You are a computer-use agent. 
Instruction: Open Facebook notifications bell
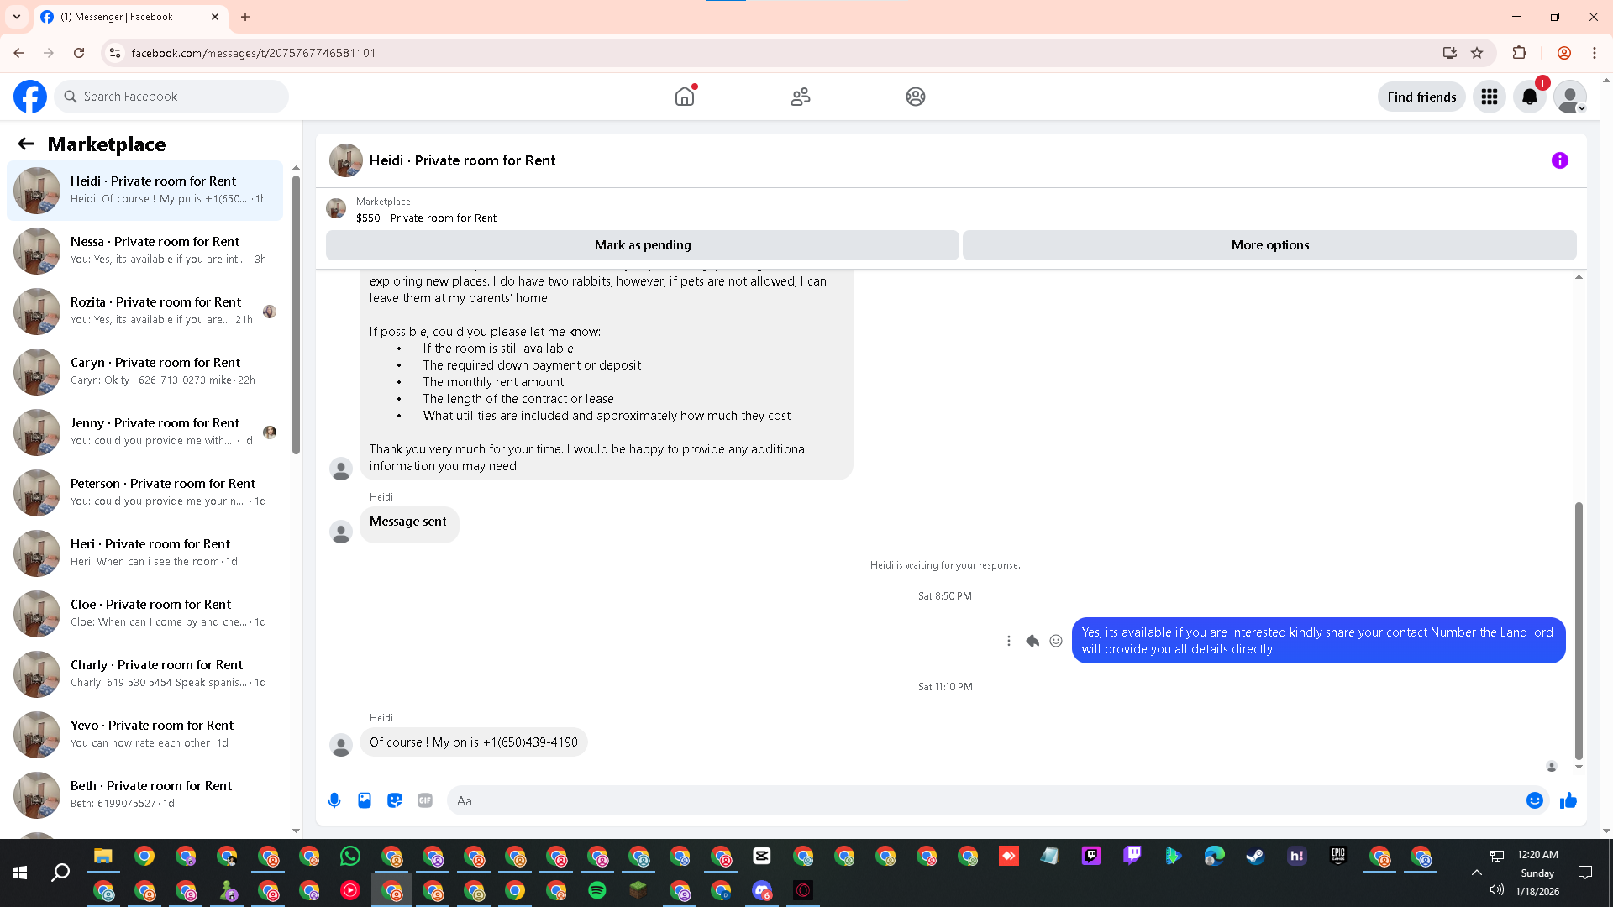(1530, 97)
